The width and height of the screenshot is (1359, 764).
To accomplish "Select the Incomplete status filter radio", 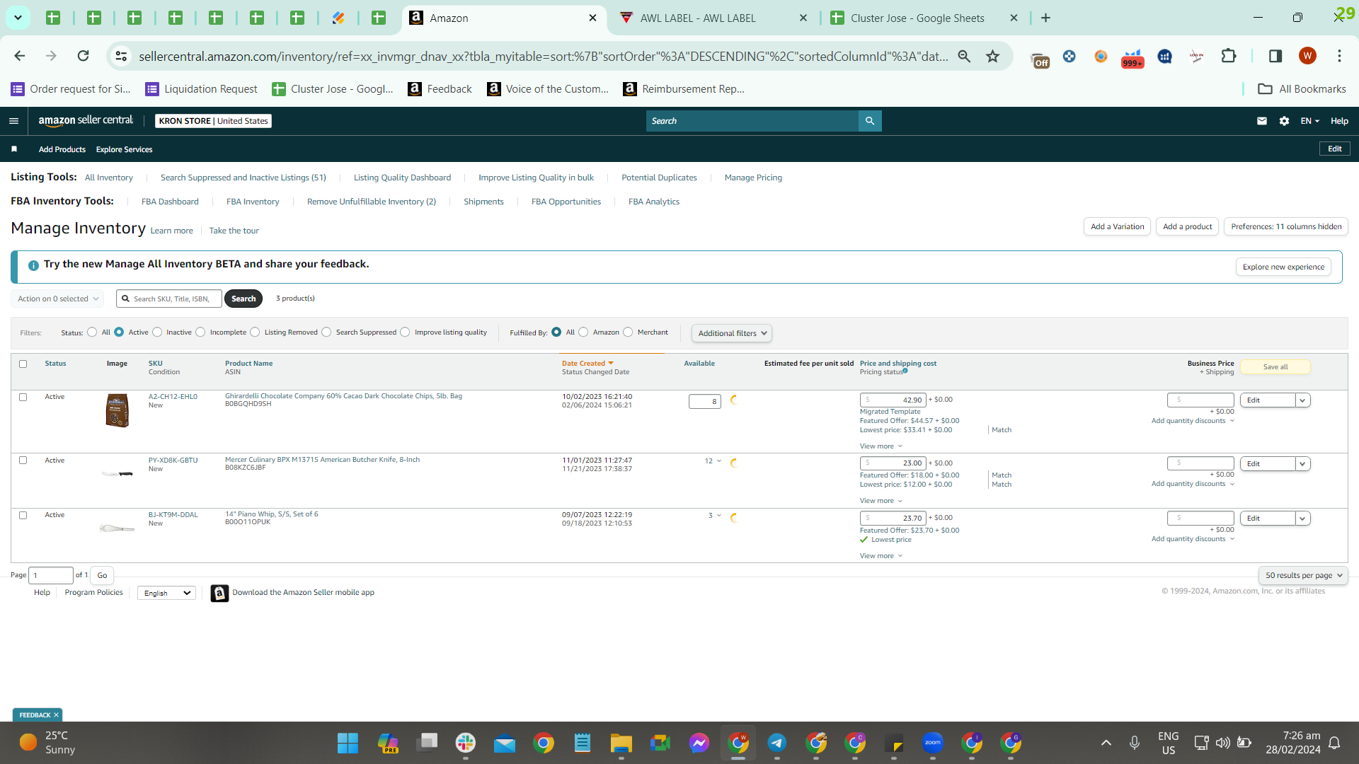I will click(200, 332).
